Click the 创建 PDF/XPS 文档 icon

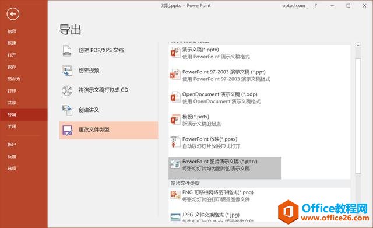[x=67, y=51]
